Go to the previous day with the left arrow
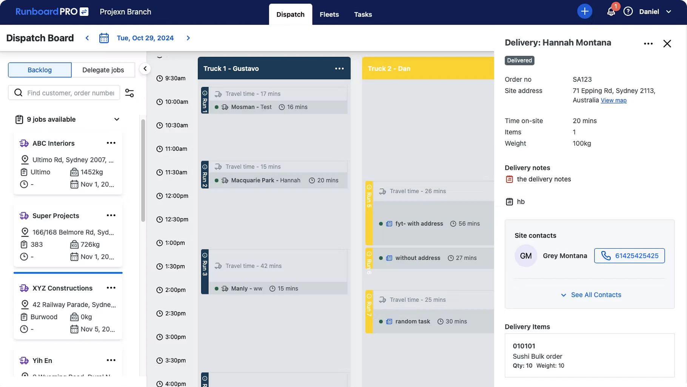Viewport: 687px width, 387px height. (87, 38)
